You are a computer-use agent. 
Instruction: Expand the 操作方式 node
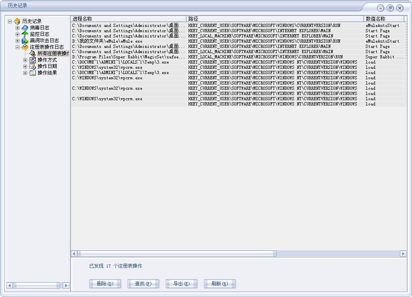click(x=25, y=60)
